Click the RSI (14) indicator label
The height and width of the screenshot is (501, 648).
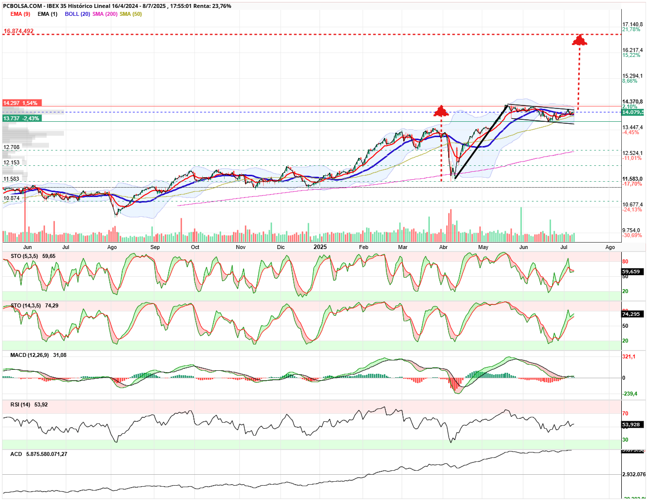(x=20, y=404)
